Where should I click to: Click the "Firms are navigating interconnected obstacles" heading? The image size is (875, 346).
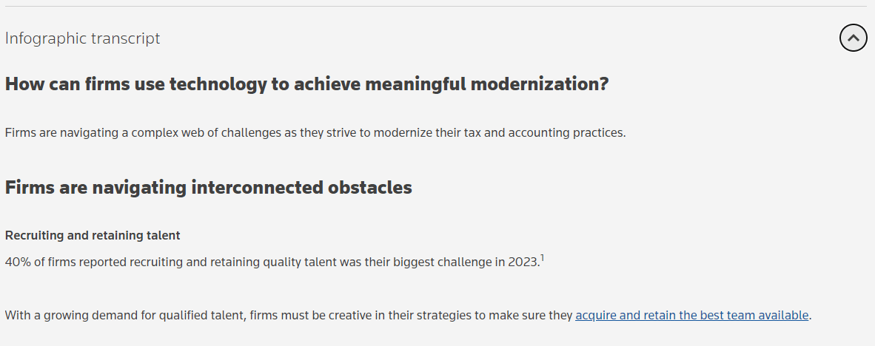point(208,188)
